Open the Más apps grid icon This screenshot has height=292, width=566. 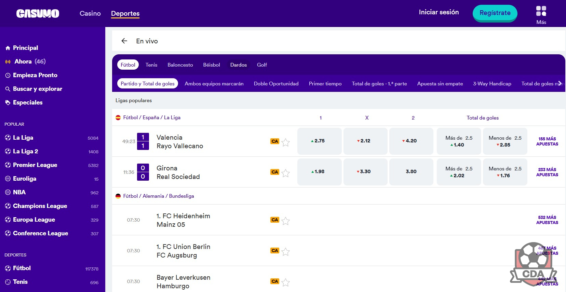[x=541, y=11]
